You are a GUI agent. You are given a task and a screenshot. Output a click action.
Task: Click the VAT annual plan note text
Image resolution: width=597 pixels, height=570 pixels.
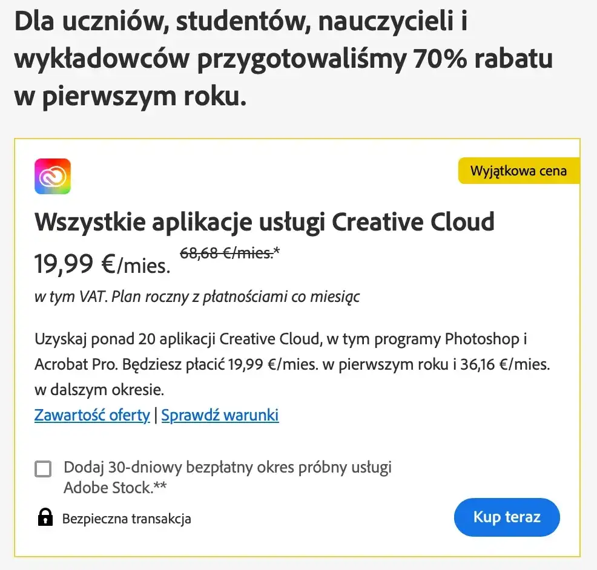pos(197,297)
